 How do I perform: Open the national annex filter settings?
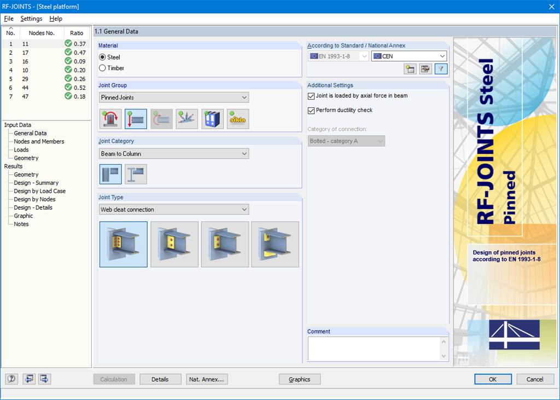pyautogui.click(x=441, y=69)
